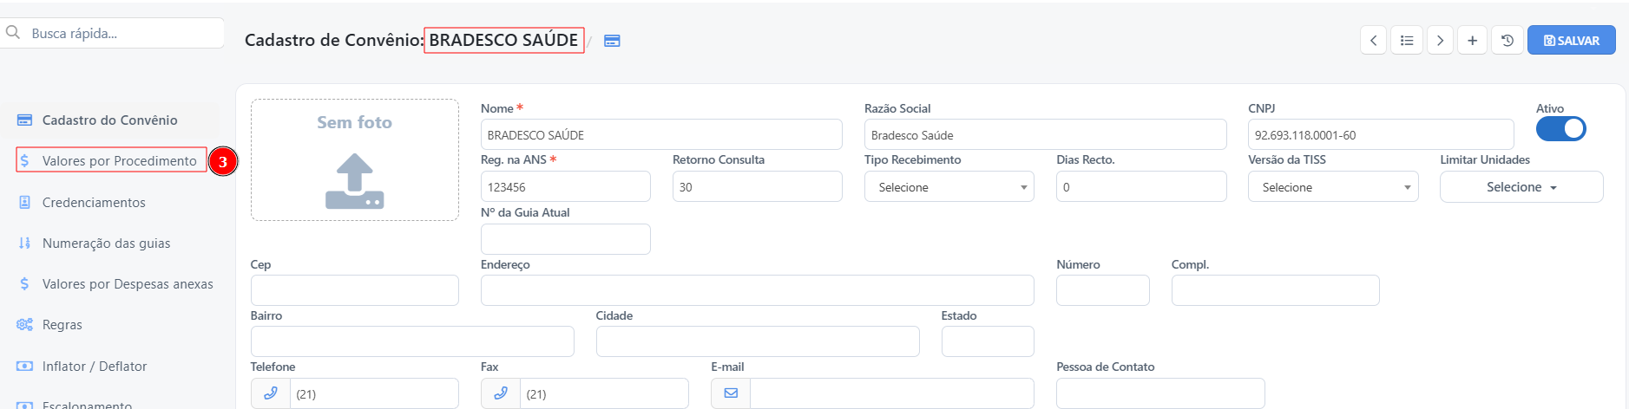Click the Telefone phone icon
1629x409 pixels.
tap(271, 393)
